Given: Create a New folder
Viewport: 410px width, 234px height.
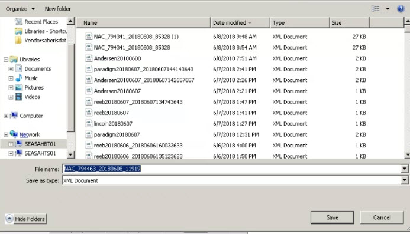Looking at the screenshot, I should coord(58,9).
